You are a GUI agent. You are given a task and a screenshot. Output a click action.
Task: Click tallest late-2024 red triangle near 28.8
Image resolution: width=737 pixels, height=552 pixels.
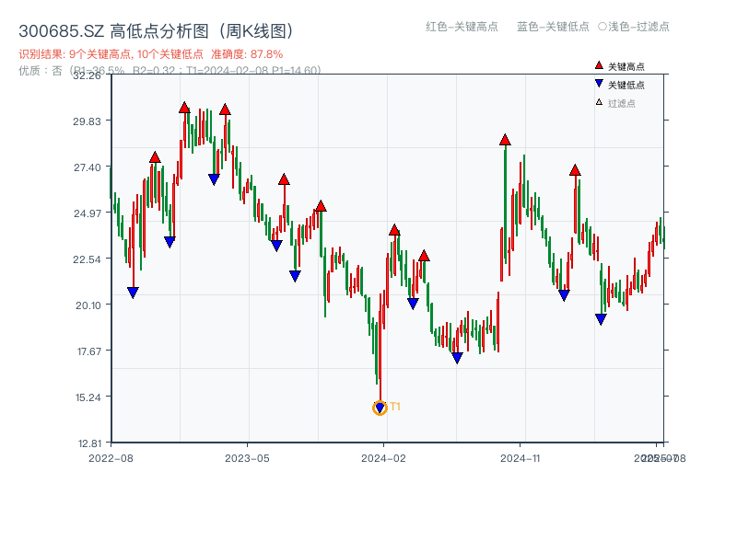pos(505,140)
